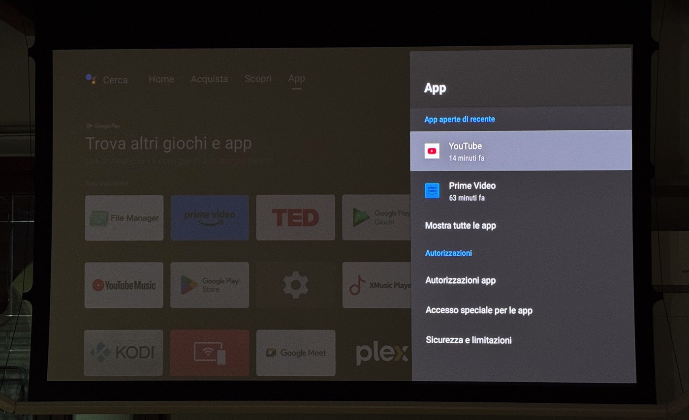Click the Autorizzazioni section heading
This screenshot has height=420, width=689.
coord(448,253)
